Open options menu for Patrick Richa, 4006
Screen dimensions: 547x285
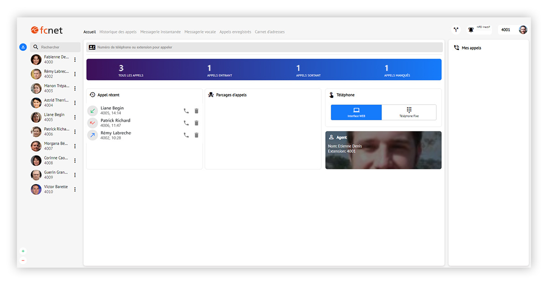[75, 131]
